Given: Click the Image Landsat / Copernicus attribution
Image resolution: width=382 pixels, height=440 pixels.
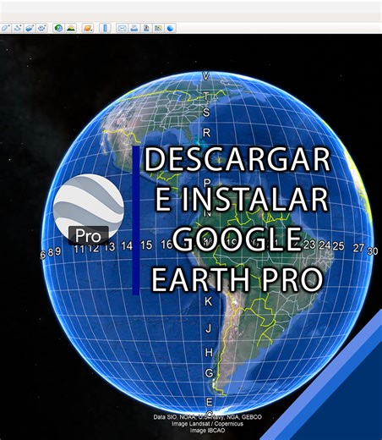Looking at the screenshot, I should pyautogui.click(x=207, y=424).
